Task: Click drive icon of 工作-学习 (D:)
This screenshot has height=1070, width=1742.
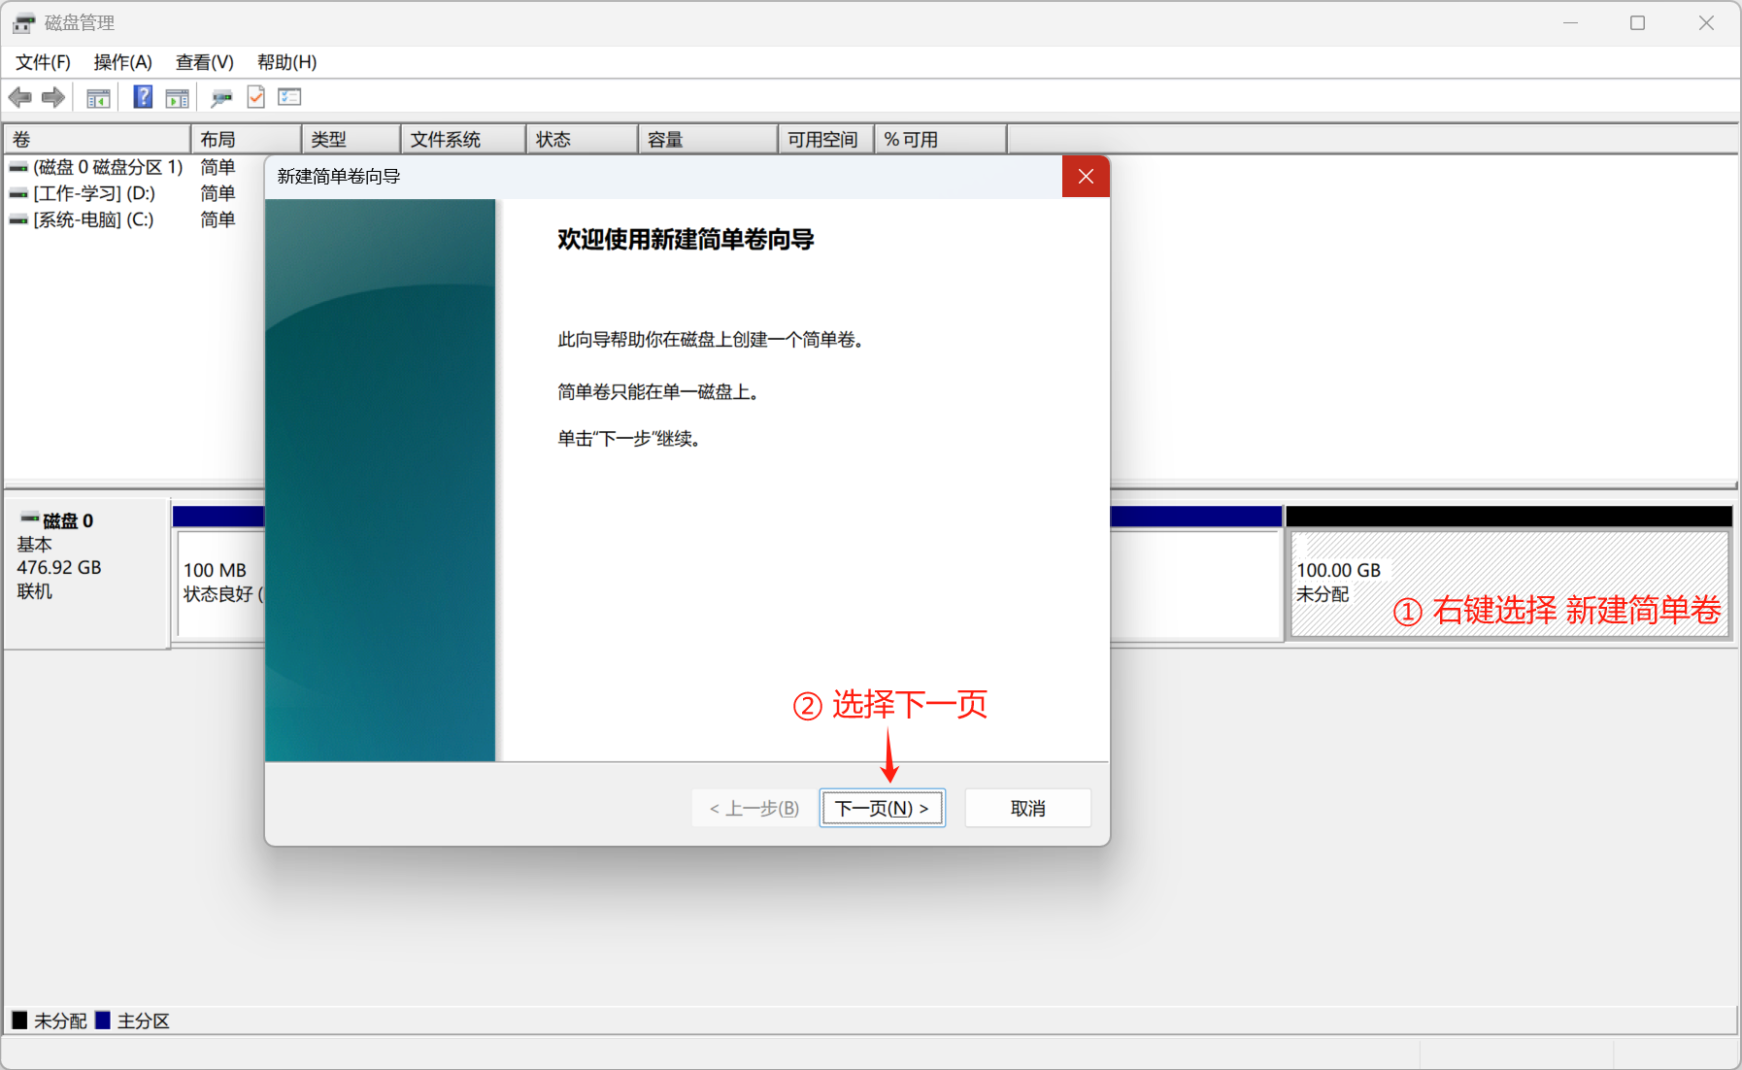Action: (18, 194)
